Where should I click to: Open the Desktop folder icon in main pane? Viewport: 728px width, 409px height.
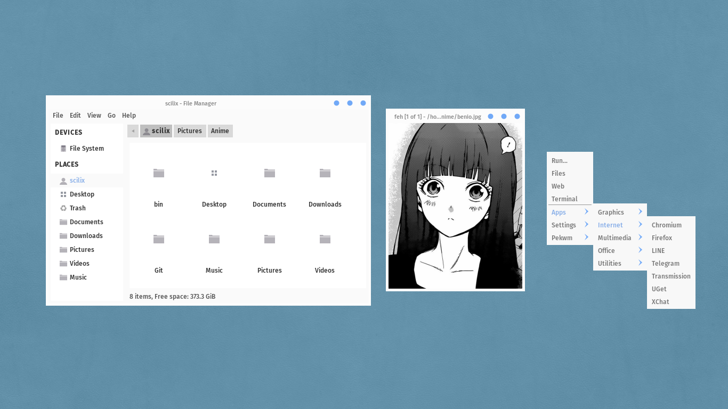pyautogui.click(x=214, y=173)
